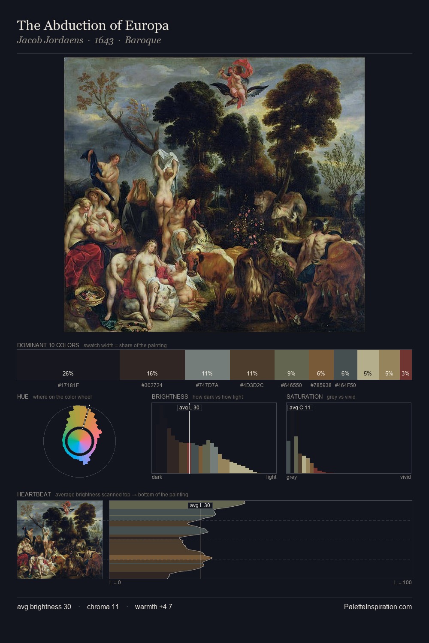The height and width of the screenshot is (643, 429).
Task: Click the main painting image
Action: (x=214, y=195)
